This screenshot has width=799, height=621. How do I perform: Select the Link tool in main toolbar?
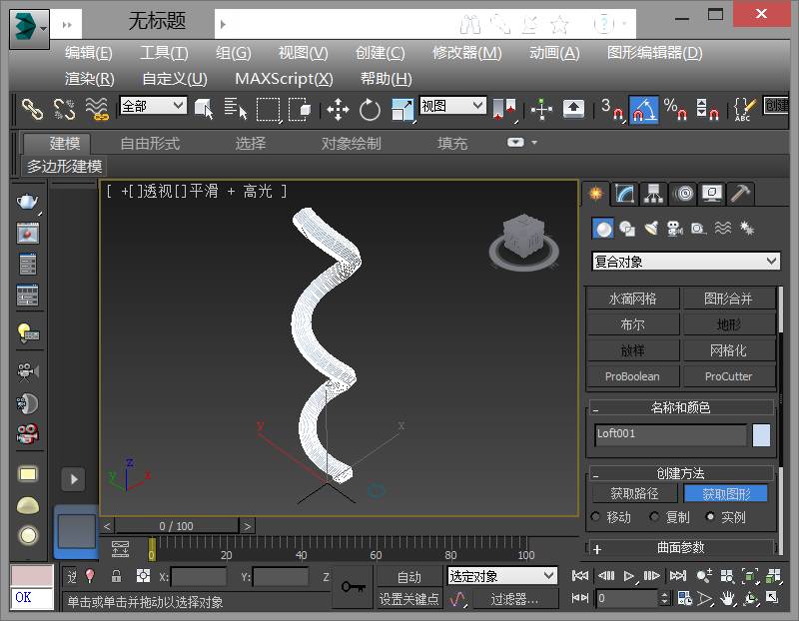point(32,109)
